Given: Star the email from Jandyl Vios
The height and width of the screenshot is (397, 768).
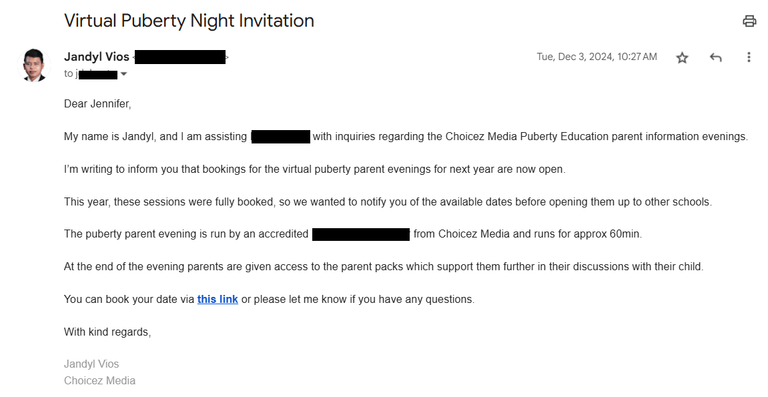Looking at the screenshot, I should point(682,57).
